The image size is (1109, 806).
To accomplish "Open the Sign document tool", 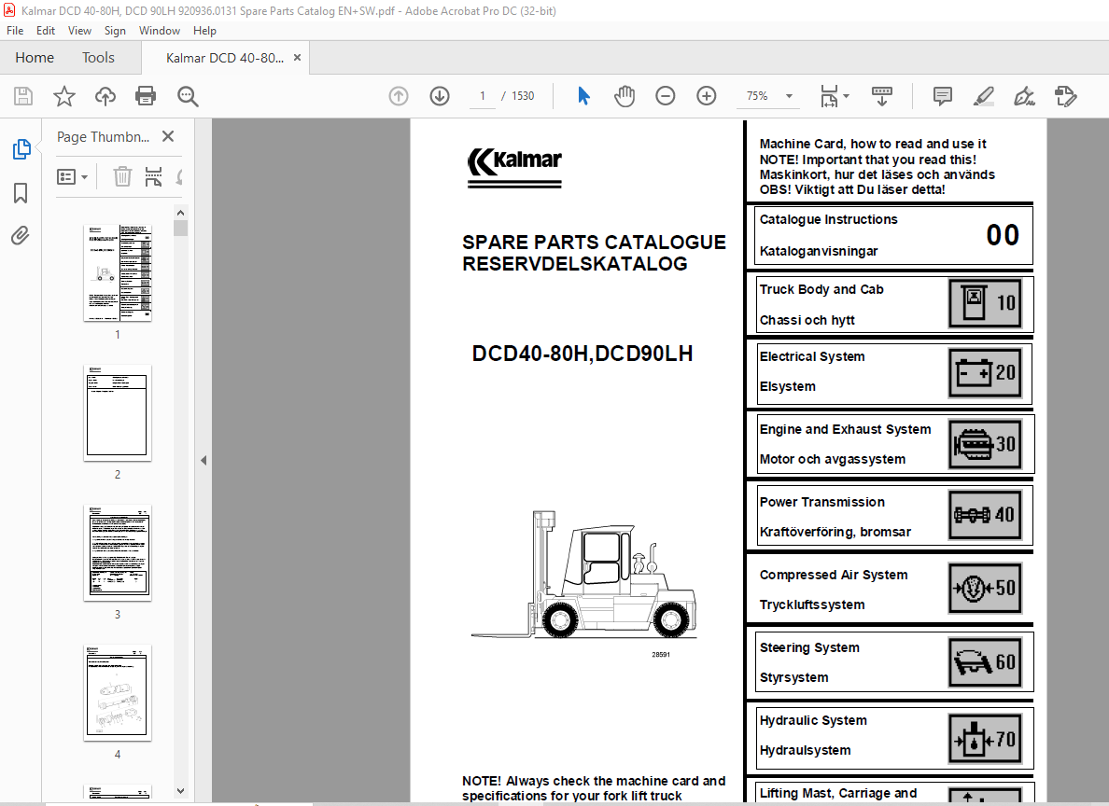I will pyautogui.click(x=1025, y=96).
